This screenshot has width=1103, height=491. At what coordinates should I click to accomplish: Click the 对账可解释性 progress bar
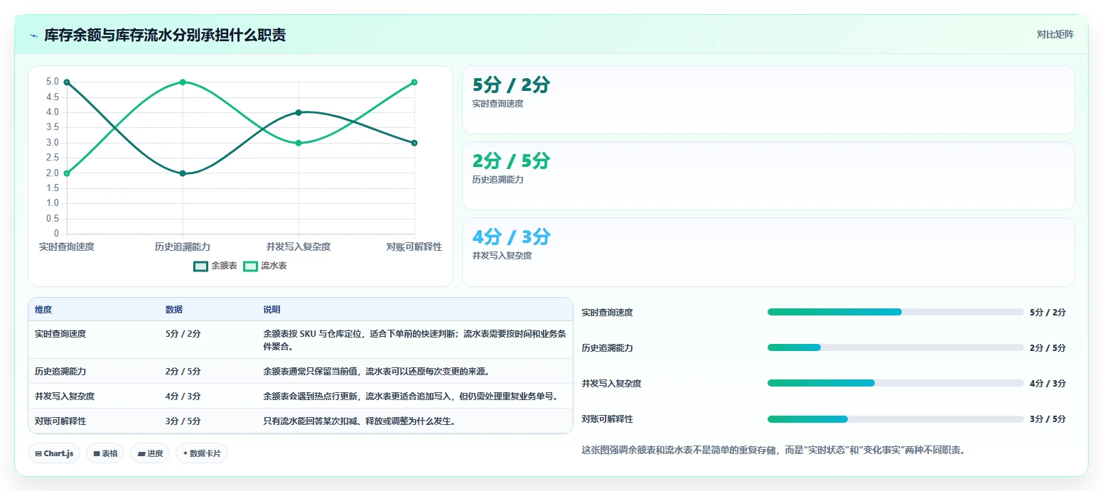point(895,419)
